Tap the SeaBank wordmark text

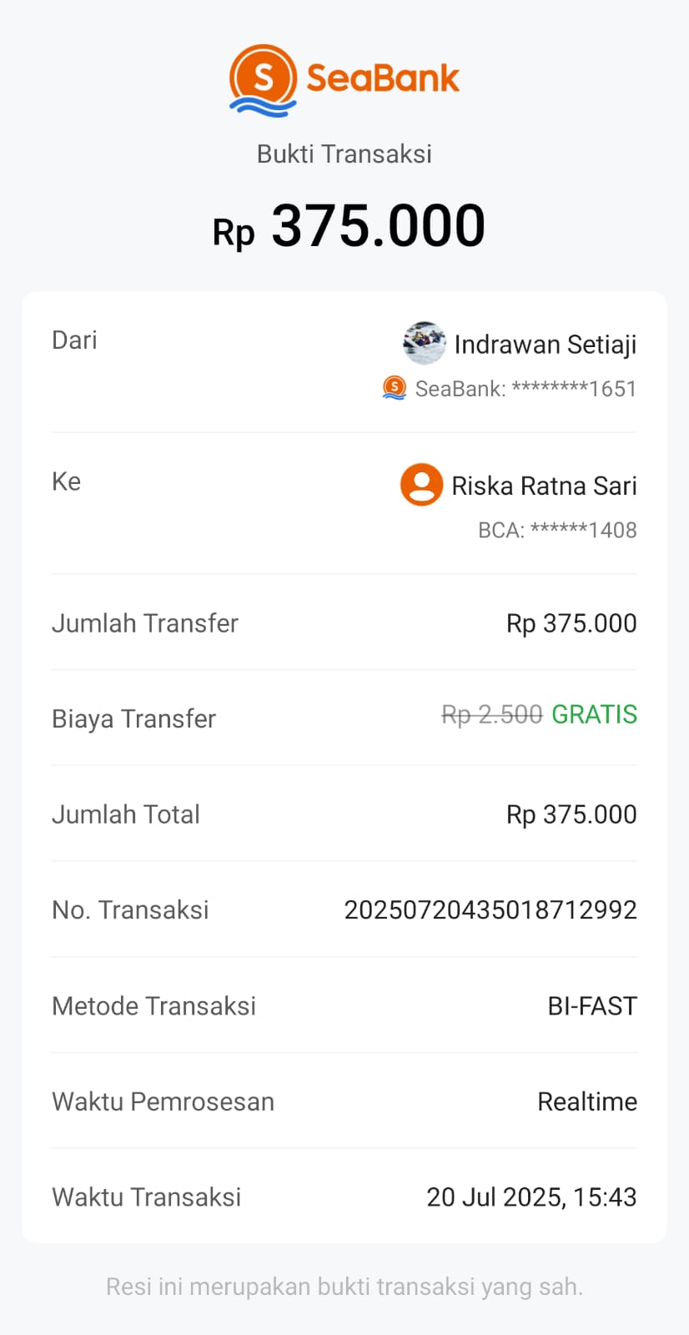(382, 78)
